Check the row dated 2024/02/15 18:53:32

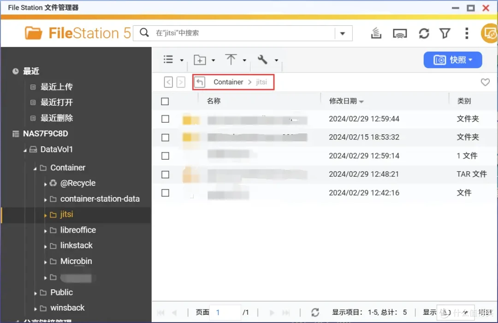[x=165, y=138]
